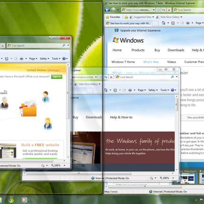Click search magnifier in Office Live window
This screenshot has height=204, width=204.
pyautogui.click(x=64, y=46)
